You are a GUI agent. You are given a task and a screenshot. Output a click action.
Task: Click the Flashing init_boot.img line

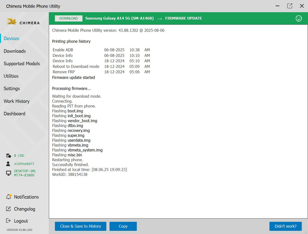pyautogui.click(x=71, y=116)
